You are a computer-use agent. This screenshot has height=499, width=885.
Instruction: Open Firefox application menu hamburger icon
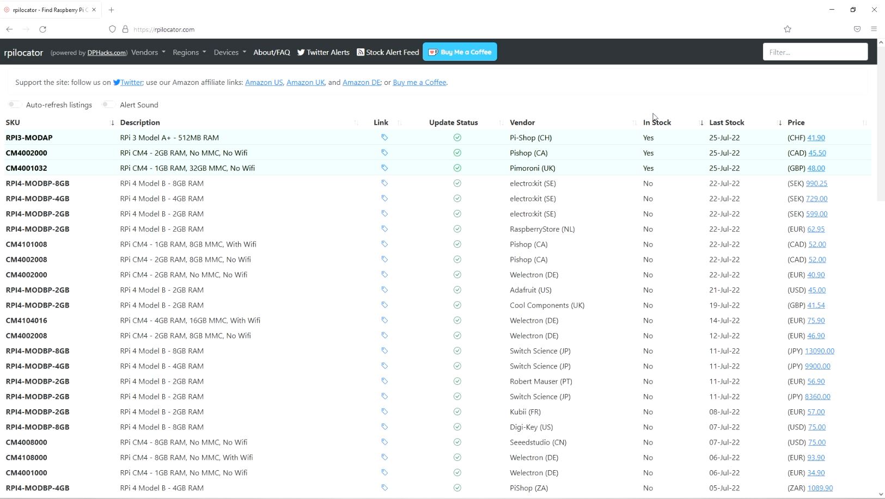(x=874, y=29)
